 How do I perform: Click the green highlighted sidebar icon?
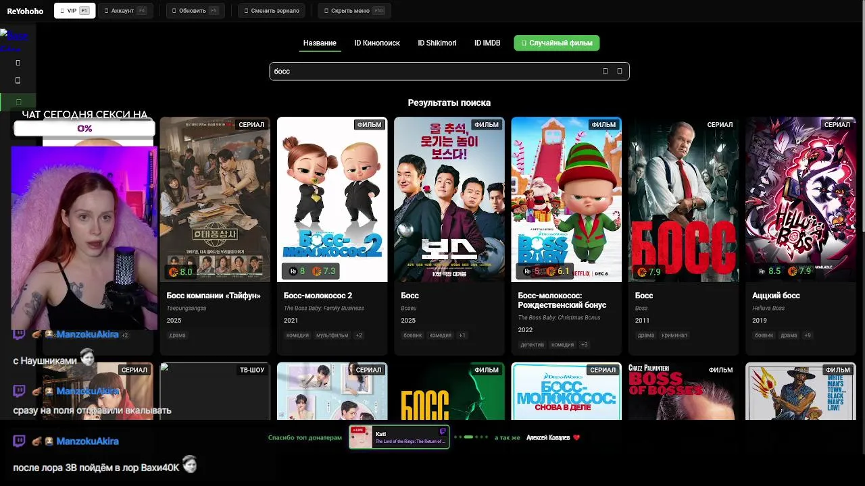coord(18,103)
